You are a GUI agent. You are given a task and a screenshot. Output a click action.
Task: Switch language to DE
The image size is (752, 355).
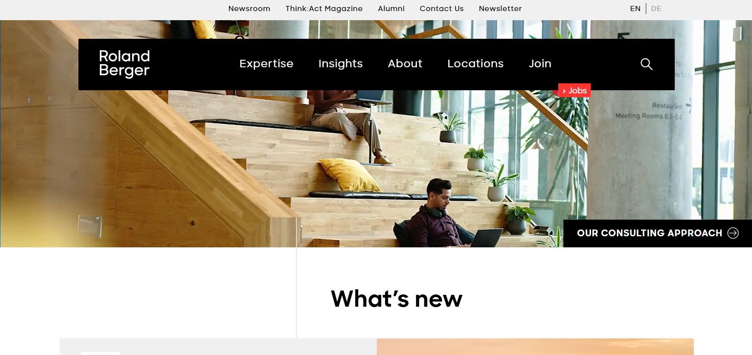coord(656,9)
